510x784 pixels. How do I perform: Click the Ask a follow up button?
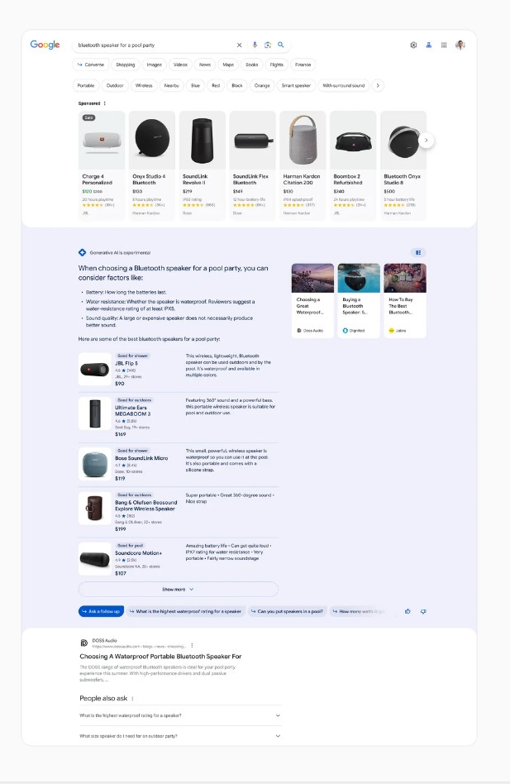click(101, 611)
